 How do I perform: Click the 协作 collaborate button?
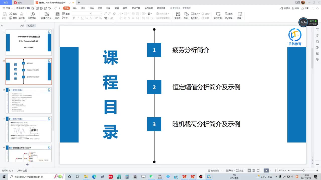295,8
